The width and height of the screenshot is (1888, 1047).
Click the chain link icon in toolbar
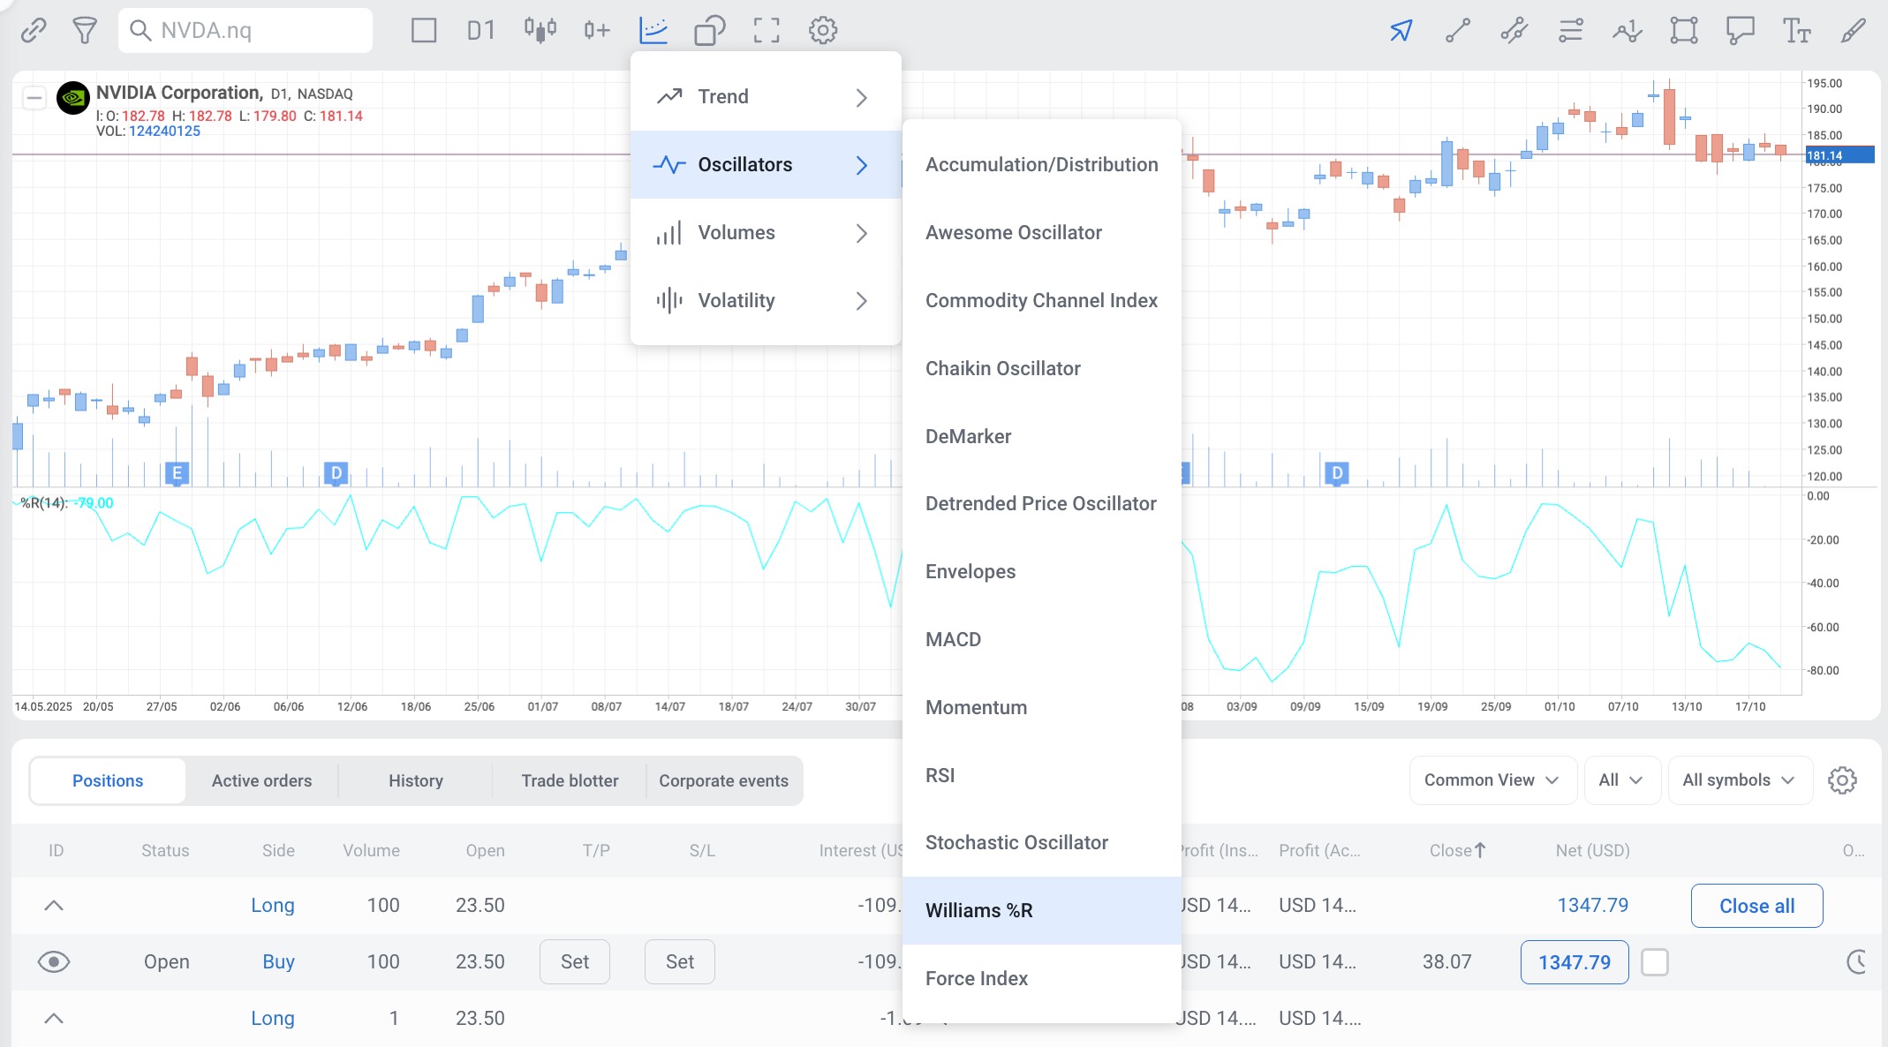point(34,31)
